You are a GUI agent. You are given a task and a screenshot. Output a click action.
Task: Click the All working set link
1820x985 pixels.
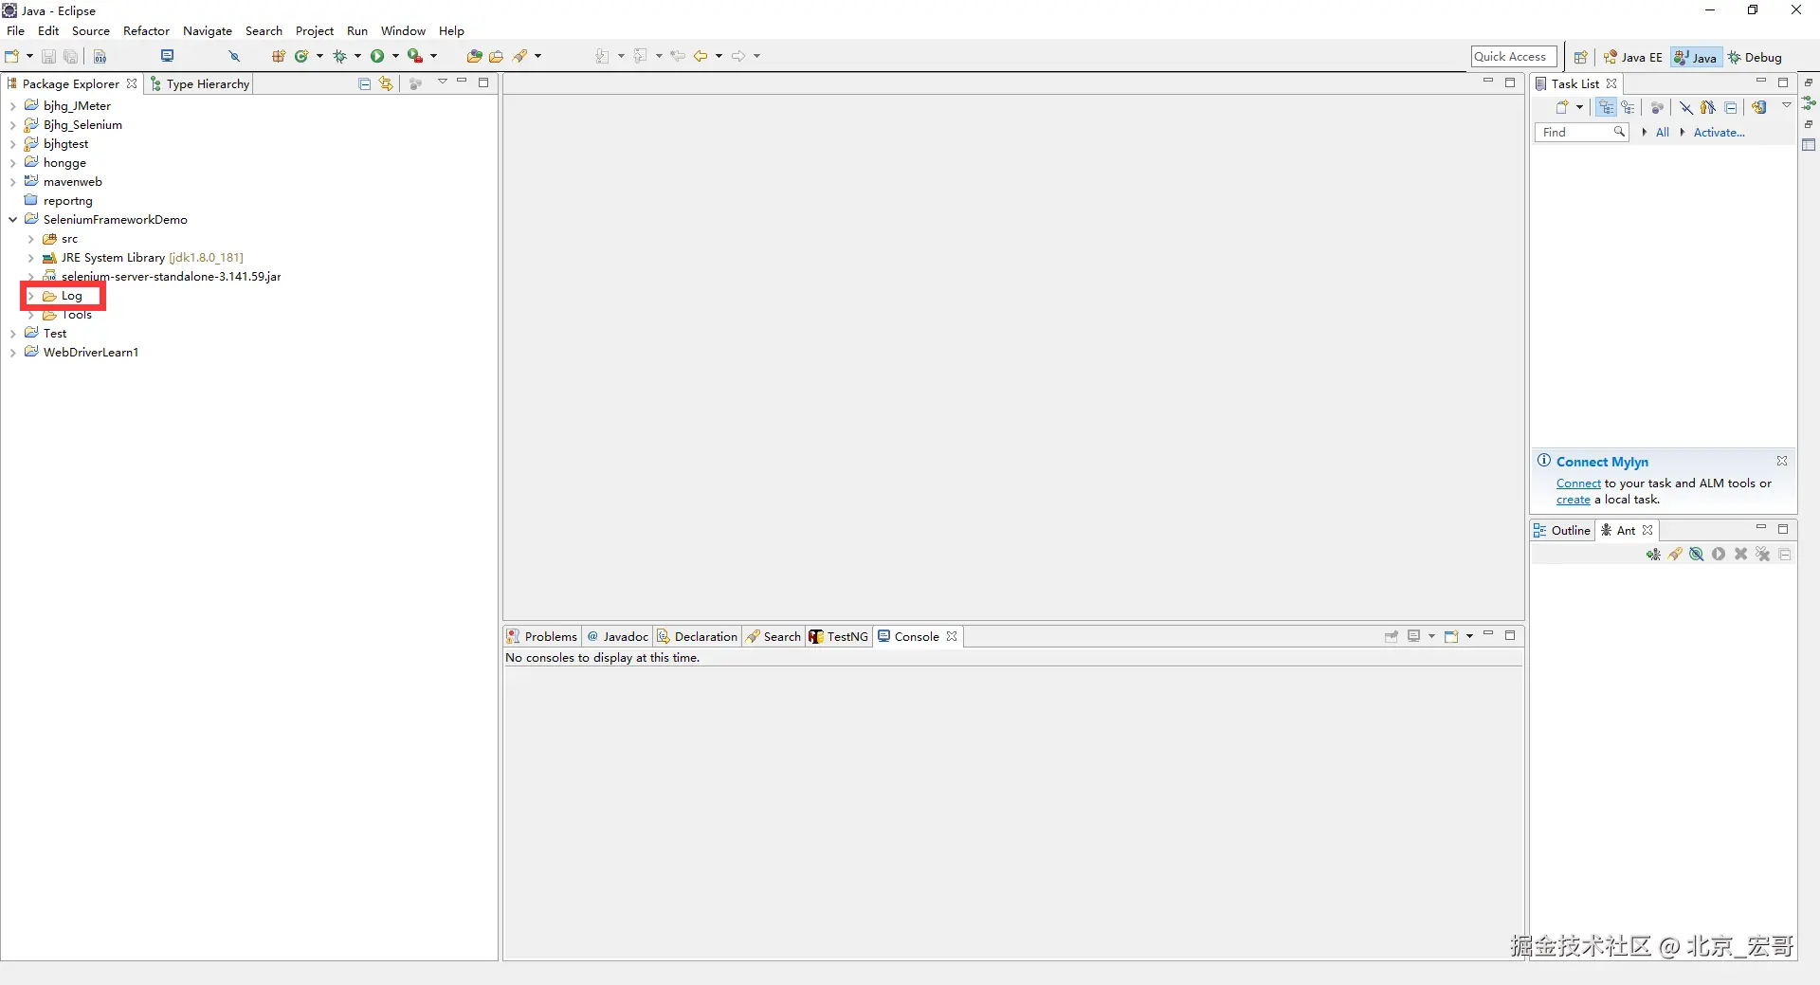click(1663, 133)
